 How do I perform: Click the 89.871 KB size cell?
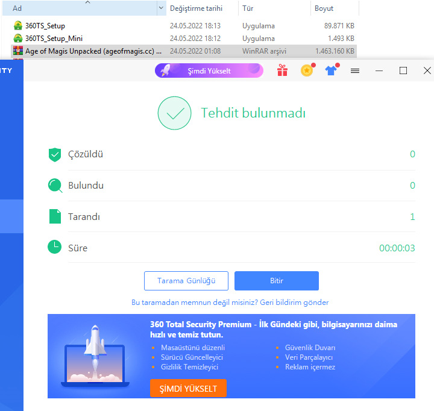(x=339, y=26)
